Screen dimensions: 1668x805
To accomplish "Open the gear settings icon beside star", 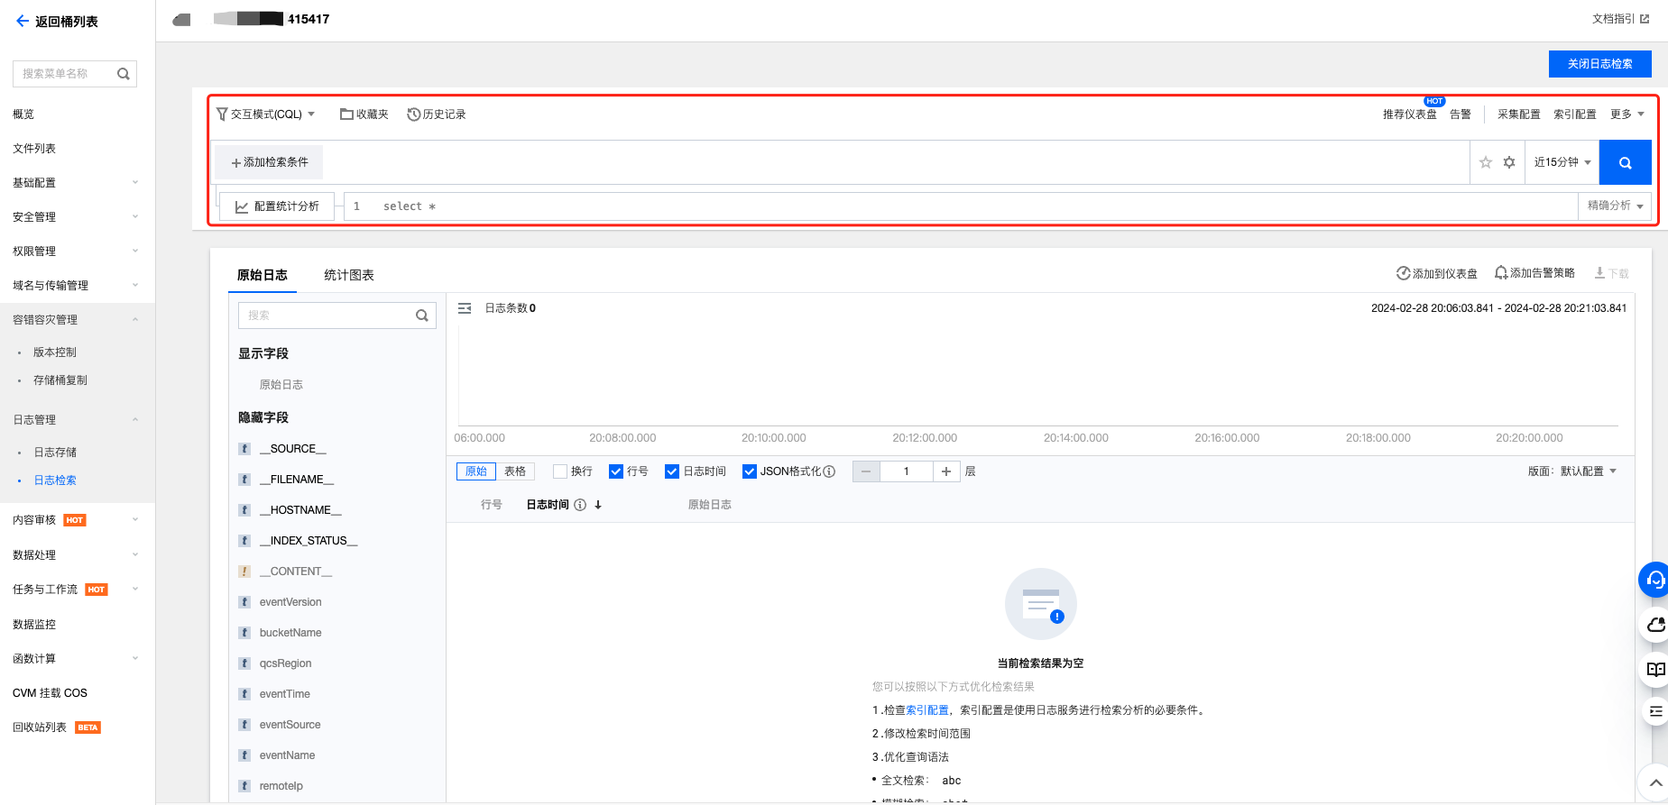I will pos(1509,163).
